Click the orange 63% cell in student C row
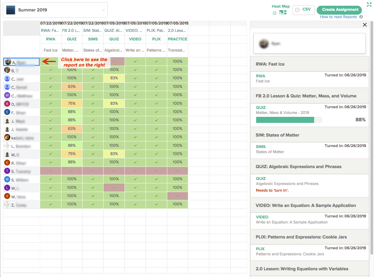The height and width of the screenshot is (277, 374). [72, 87]
